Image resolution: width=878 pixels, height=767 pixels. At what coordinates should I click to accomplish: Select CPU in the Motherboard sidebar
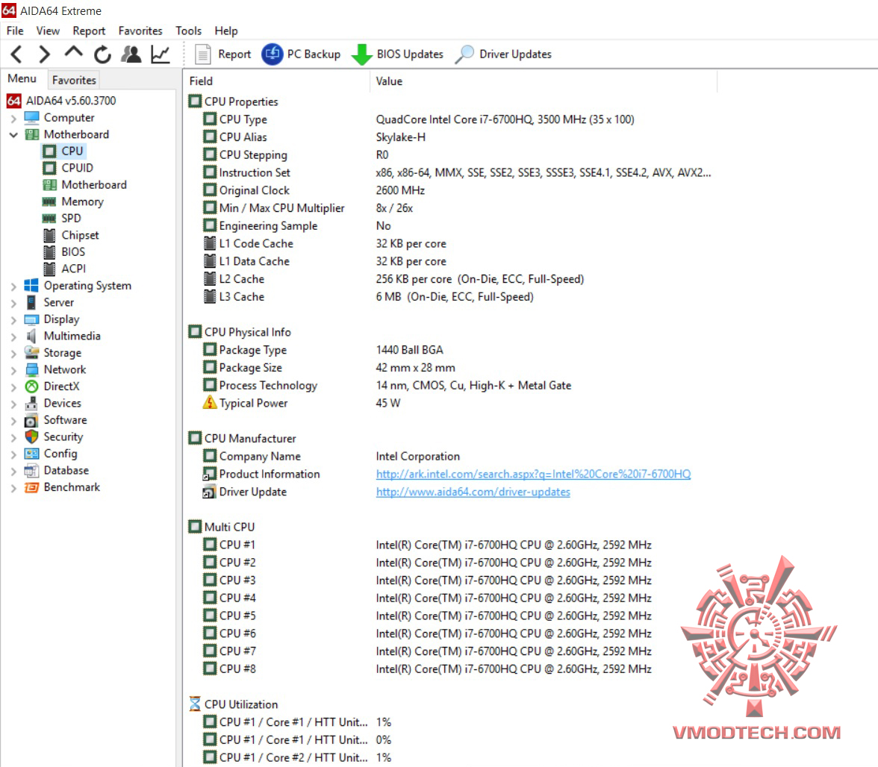[72, 151]
